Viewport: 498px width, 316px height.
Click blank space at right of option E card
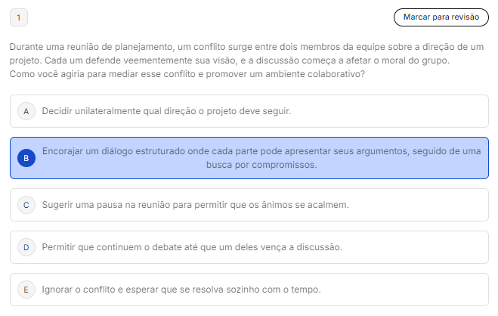(423, 290)
